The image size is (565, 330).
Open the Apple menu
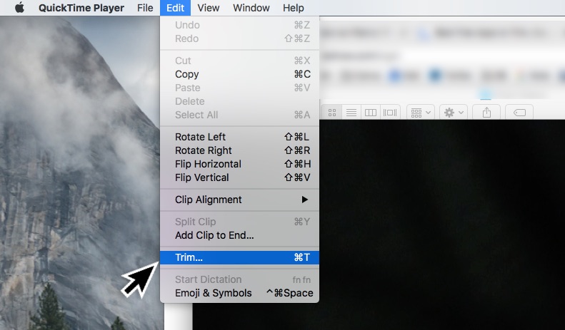(19, 8)
